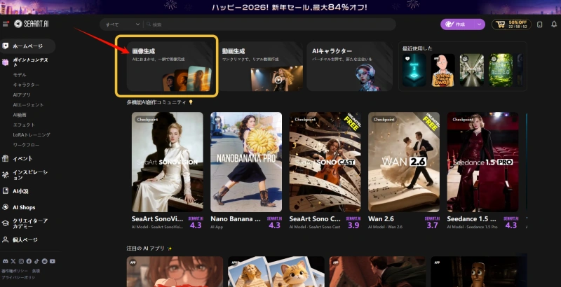Toggle the hamburger sidebar menu
561x287 pixels.
(x=6, y=24)
